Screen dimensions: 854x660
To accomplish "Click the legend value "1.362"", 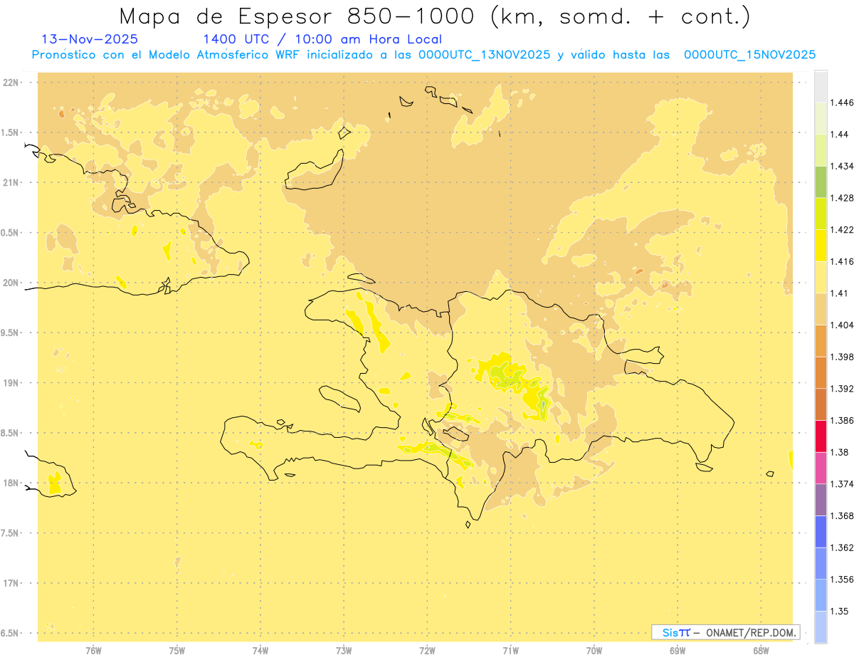I will pyautogui.click(x=842, y=548).
